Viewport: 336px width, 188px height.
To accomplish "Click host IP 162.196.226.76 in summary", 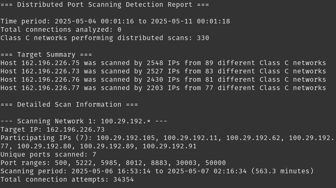I will tap(50, 79).
